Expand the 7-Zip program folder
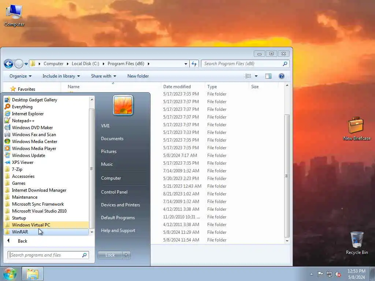Viewport: 375px width, 281px height. (x=46, y=169)
